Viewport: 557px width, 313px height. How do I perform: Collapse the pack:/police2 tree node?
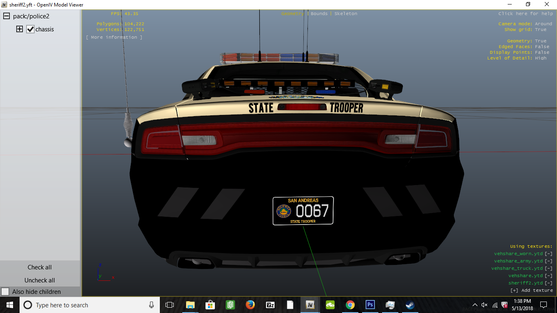point(7,16)
